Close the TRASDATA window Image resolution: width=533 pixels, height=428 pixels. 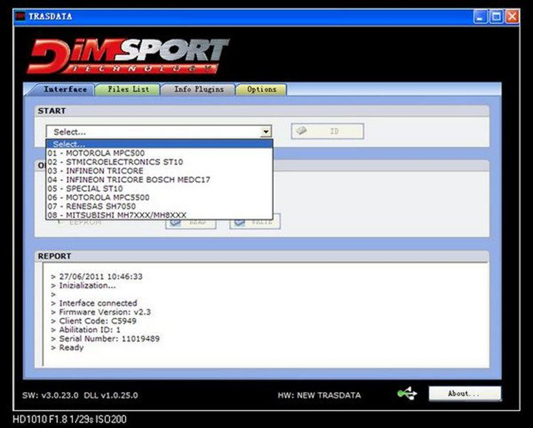point(512,16)
